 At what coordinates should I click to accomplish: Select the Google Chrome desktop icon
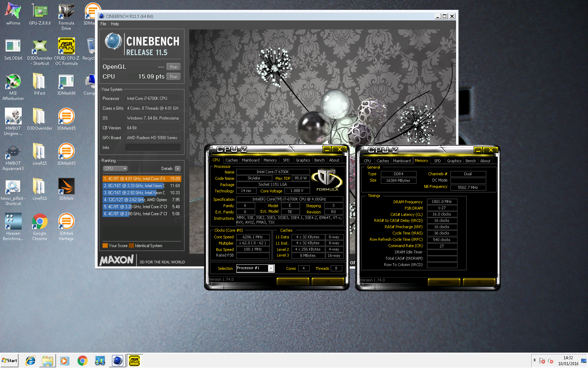point(40,227)
